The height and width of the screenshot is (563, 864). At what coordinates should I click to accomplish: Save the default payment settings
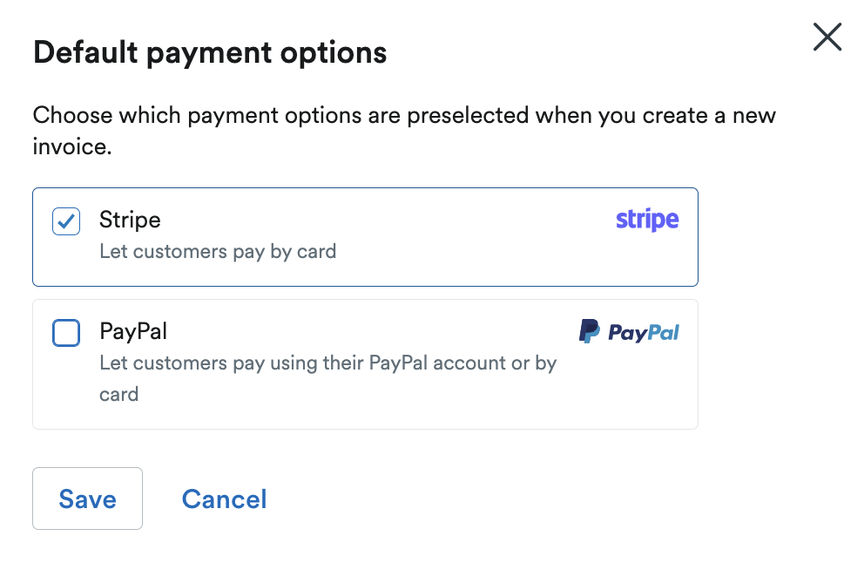click(x=87, y=499)
